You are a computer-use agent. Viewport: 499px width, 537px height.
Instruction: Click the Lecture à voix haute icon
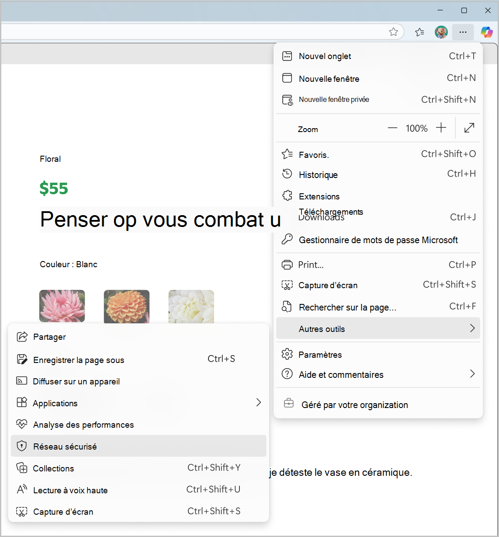coord(22,489)
